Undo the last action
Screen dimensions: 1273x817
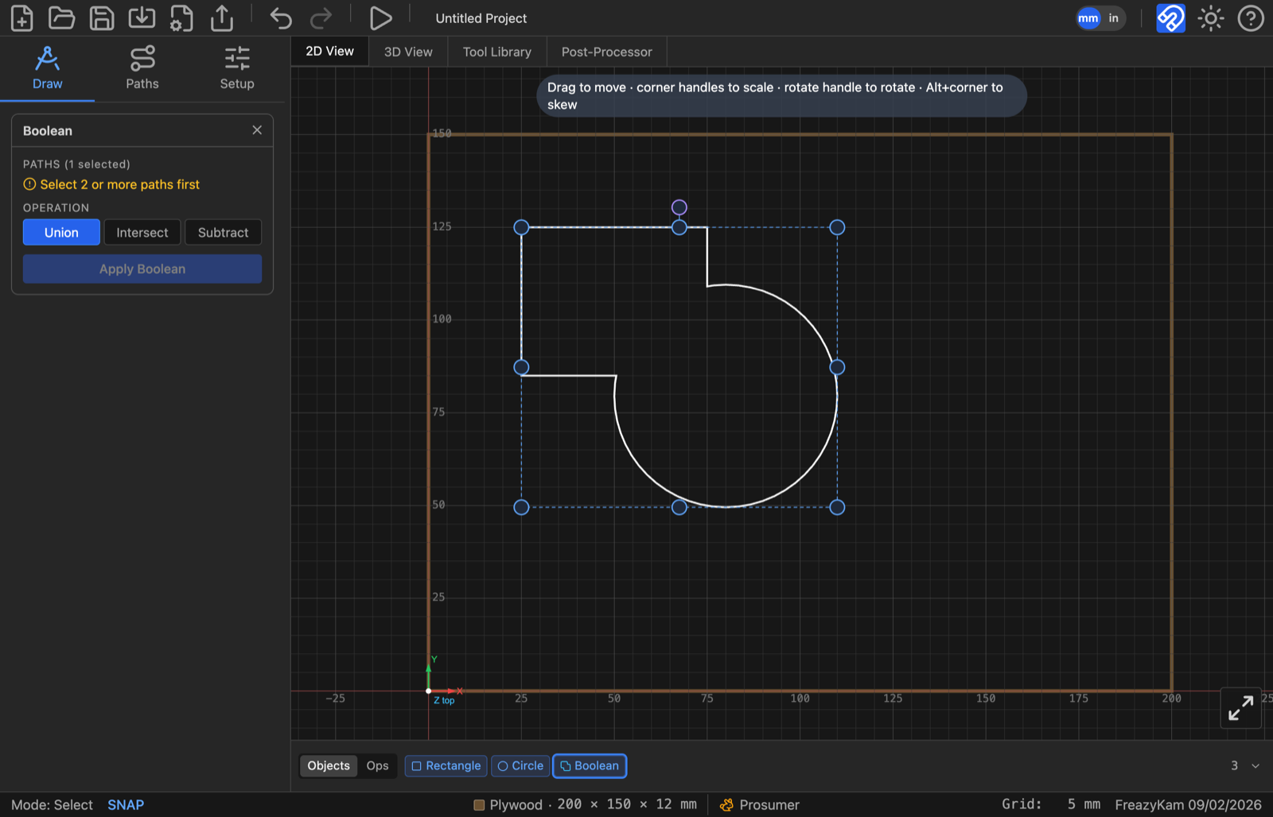(x=281, y=17)
